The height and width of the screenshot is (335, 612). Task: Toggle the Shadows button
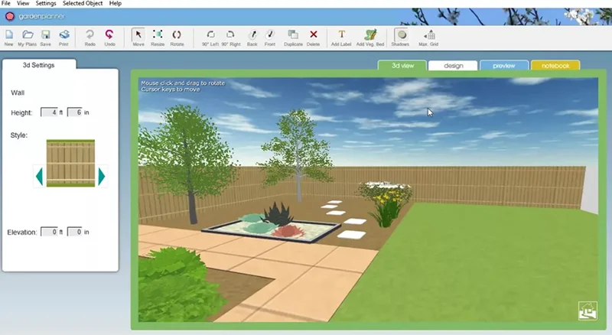point(401,35)
